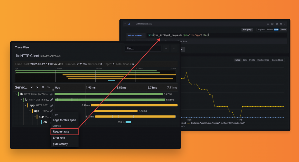Go to previous search result with up arrow
This screenshot has width=299, height=162.
(174, 48)
